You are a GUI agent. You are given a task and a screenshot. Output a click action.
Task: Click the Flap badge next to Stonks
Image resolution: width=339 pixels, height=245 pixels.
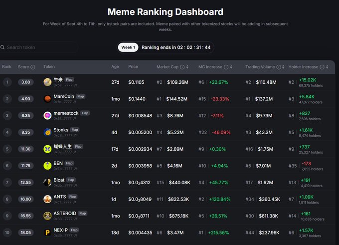(x=75, y=130)
